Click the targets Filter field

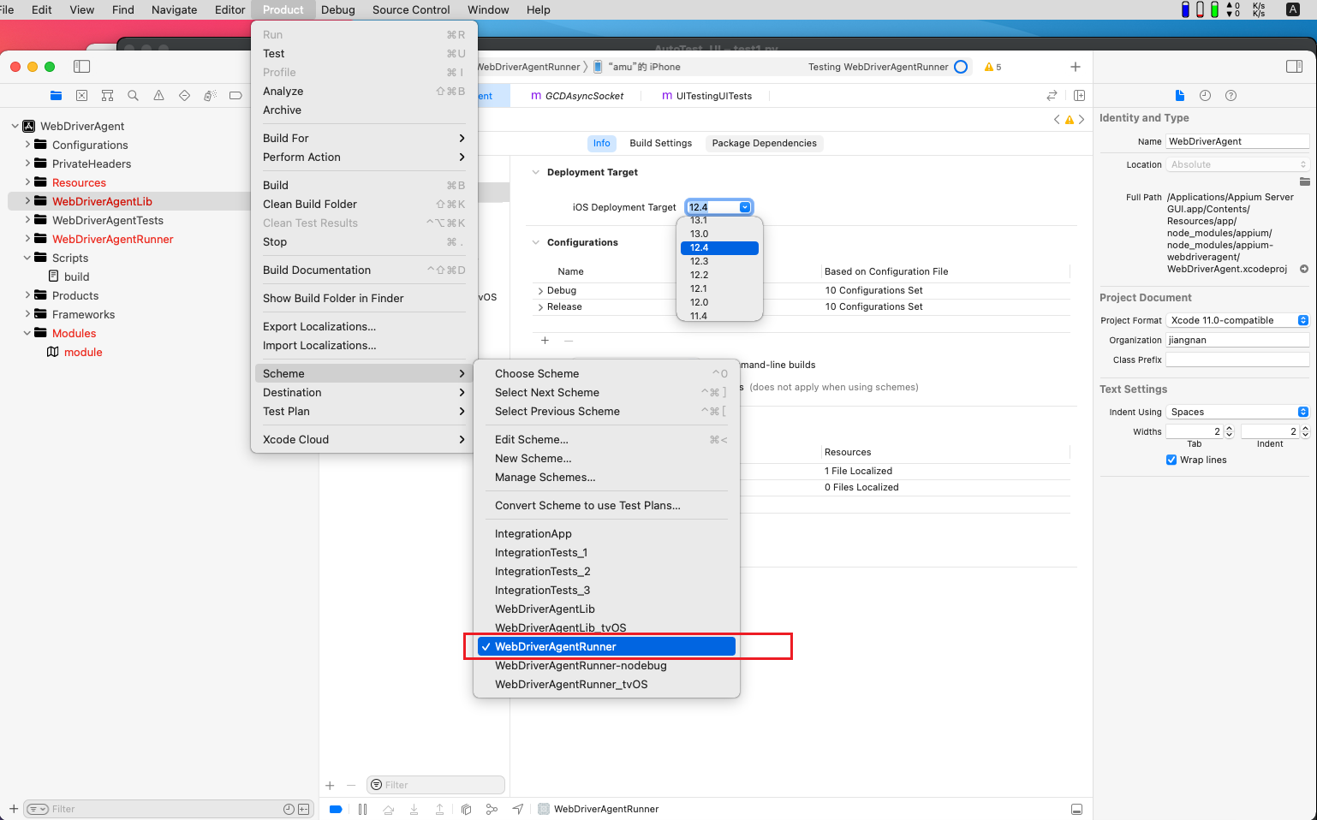click(x=436, y=785)
